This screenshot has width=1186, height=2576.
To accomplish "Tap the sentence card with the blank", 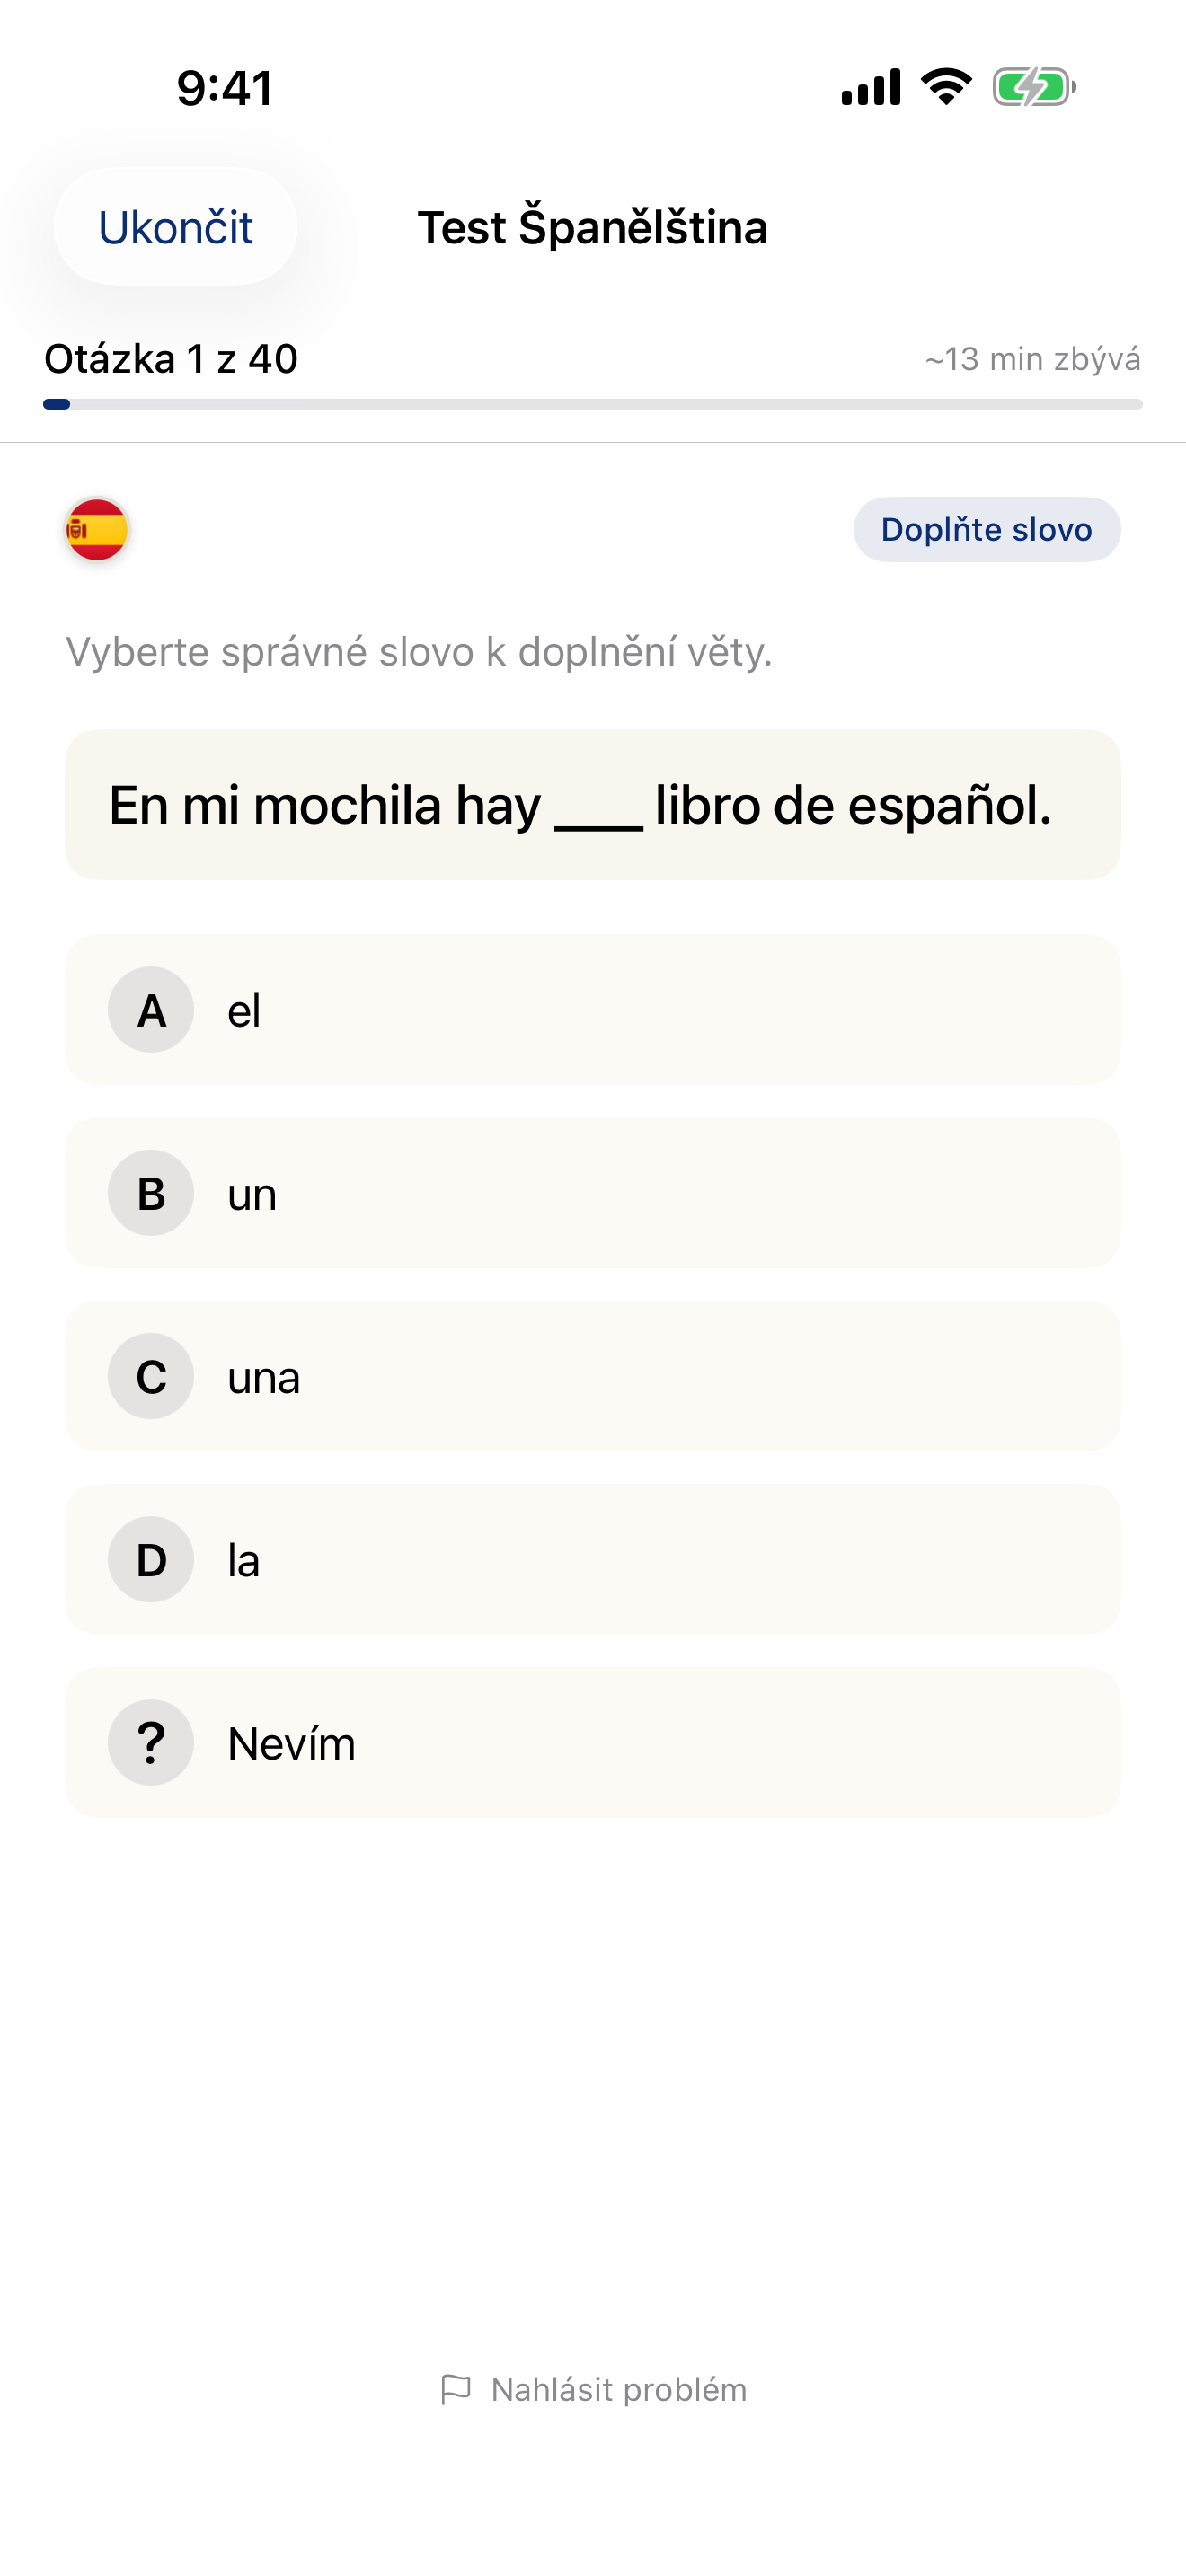I will (592, 805).
